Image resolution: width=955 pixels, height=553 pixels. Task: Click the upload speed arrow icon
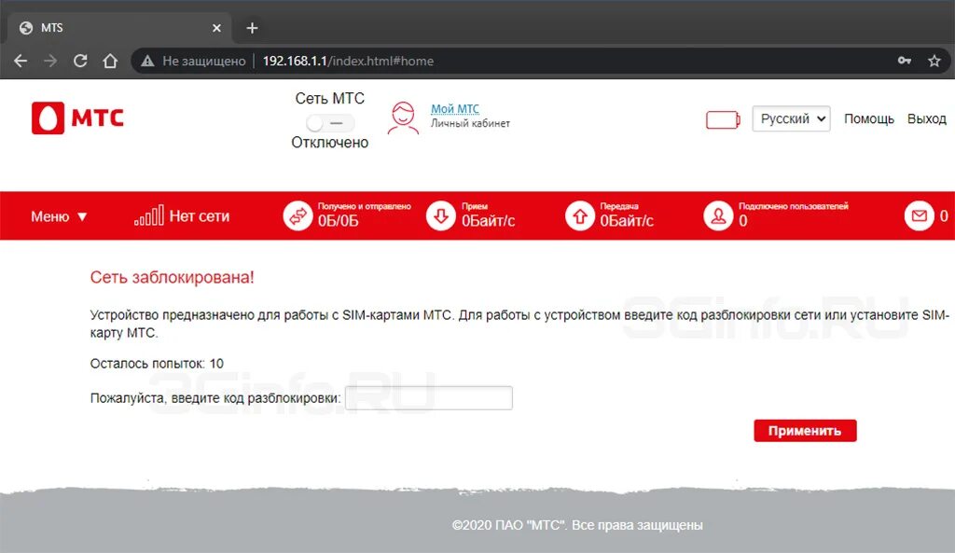click(x=580, y=215)
